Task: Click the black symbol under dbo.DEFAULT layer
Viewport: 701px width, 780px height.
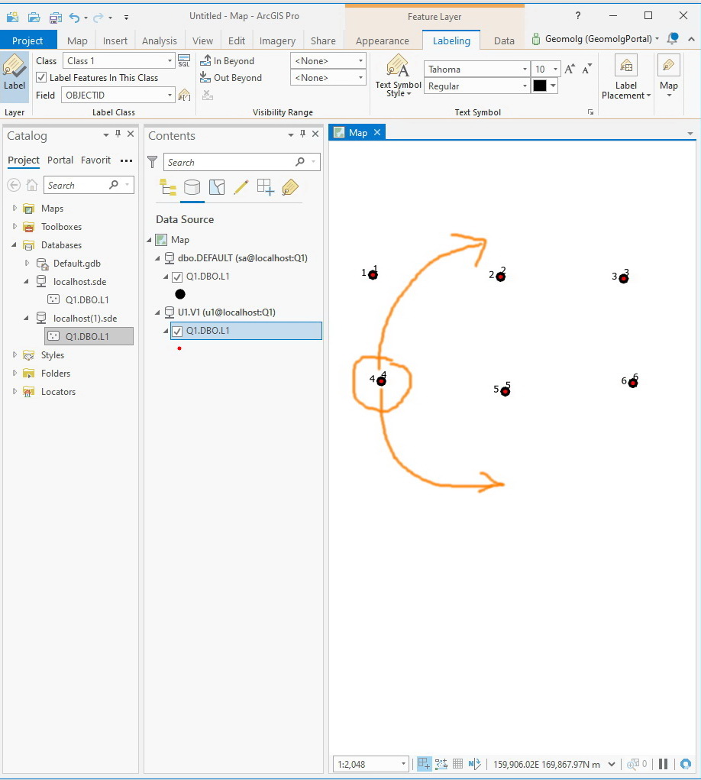Action: [180, 294]
